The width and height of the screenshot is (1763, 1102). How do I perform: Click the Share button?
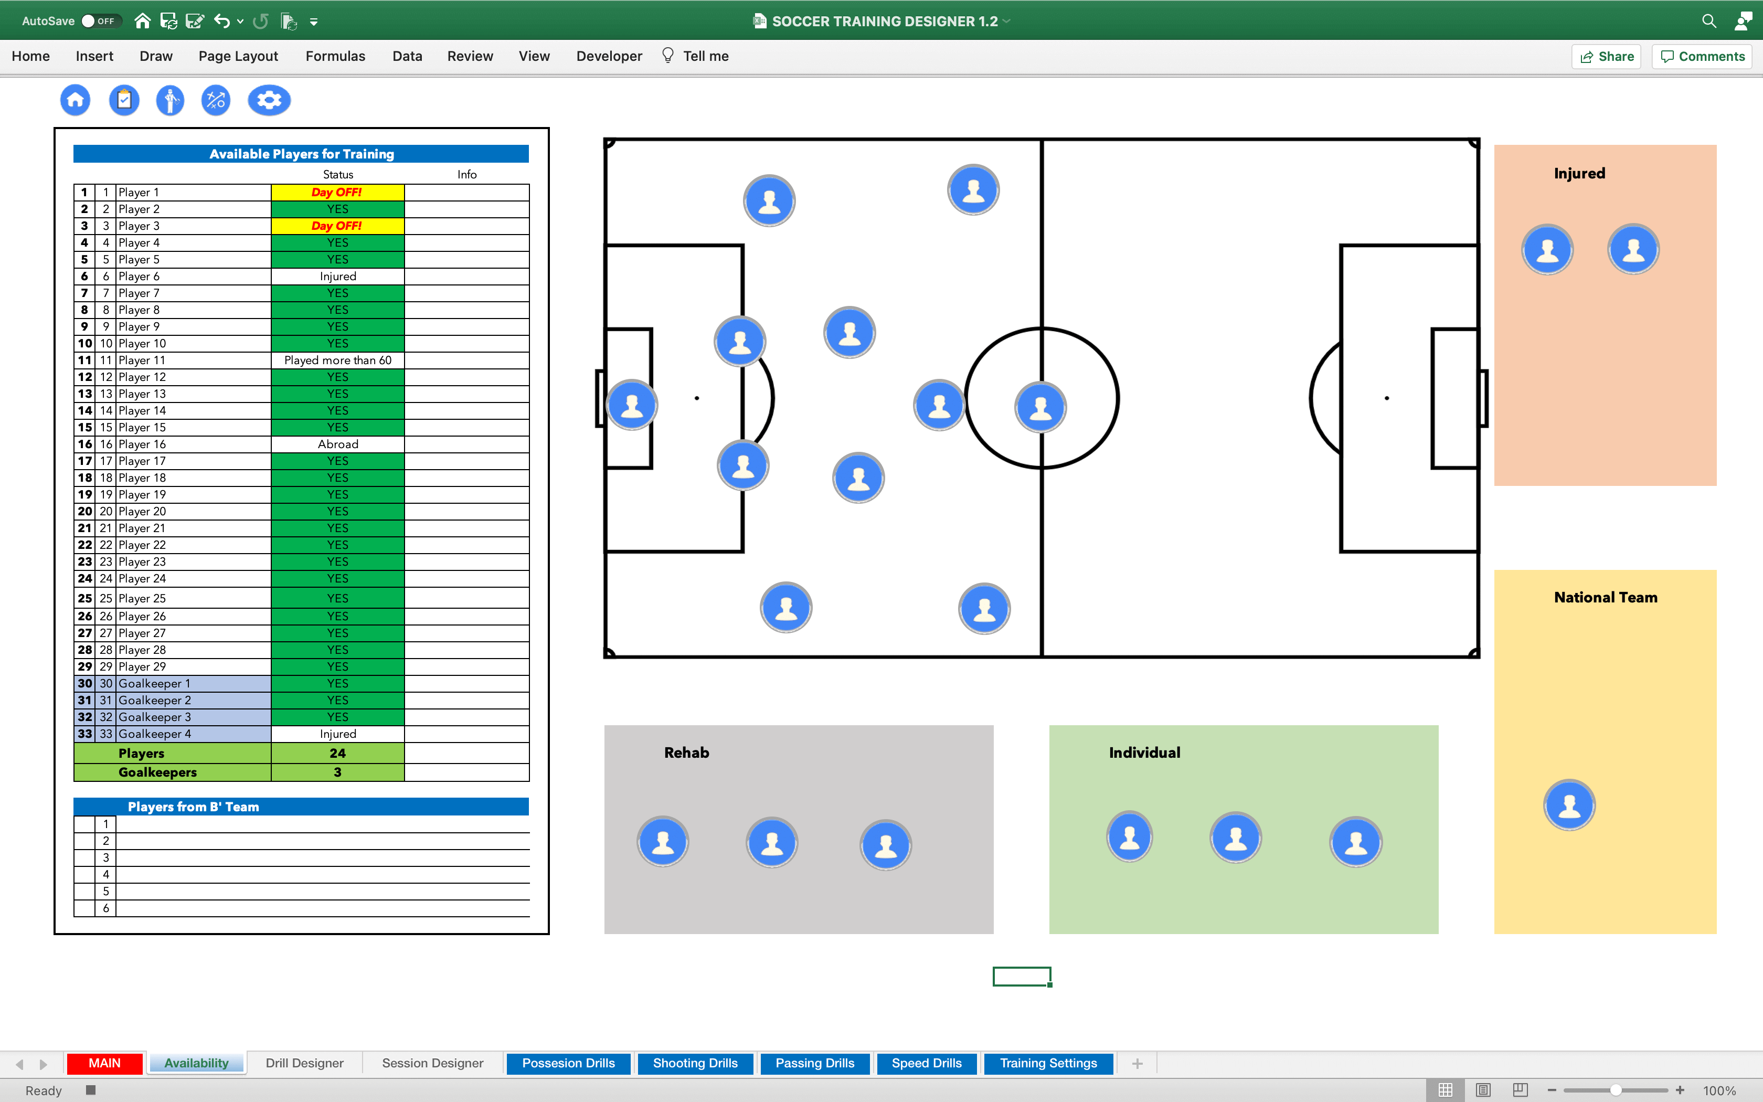point(1606,56)
